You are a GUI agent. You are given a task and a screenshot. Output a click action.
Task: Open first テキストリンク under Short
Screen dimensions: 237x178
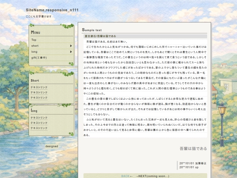(x=39, y=87)
